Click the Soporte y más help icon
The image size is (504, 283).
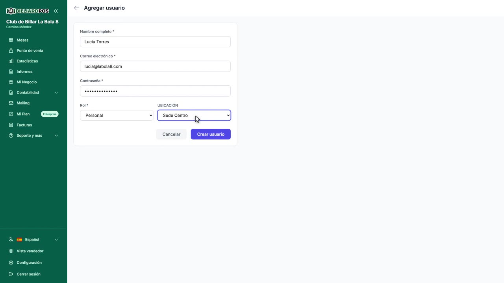tap(11, 136)
